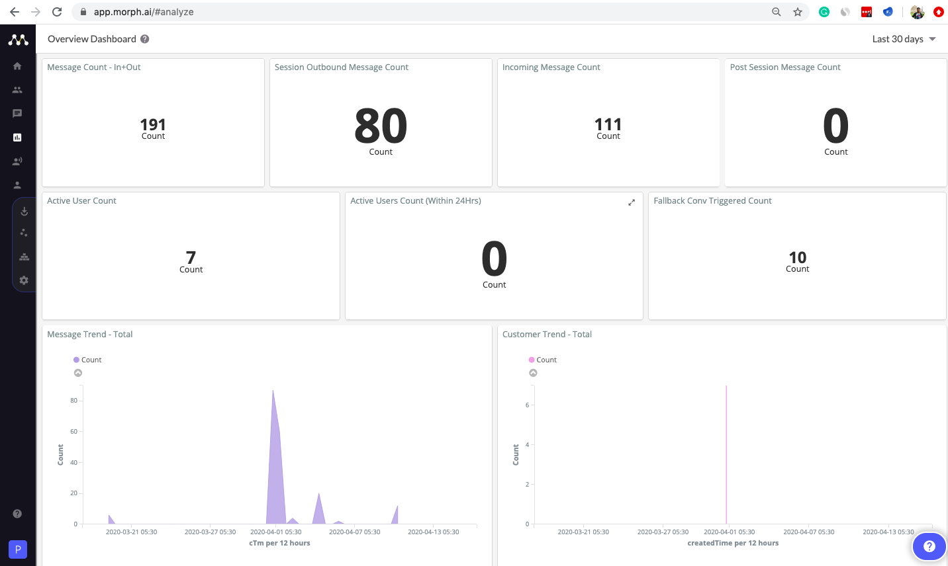
Task: Select the analytics bar chart sidebar icon
Action: 17,138
